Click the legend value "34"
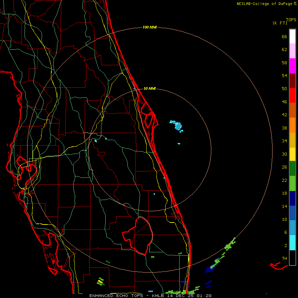 [284, 141]
